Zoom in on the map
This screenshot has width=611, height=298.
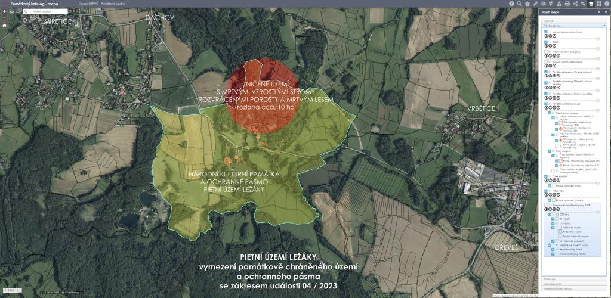point(4,11)
